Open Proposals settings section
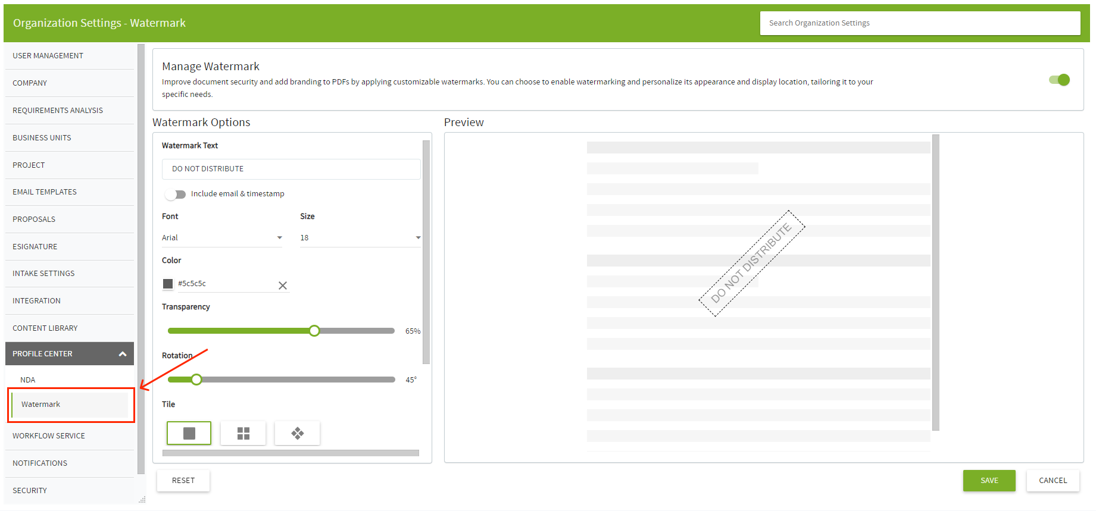Screen dimensions: 1096x511 (69, 220)
